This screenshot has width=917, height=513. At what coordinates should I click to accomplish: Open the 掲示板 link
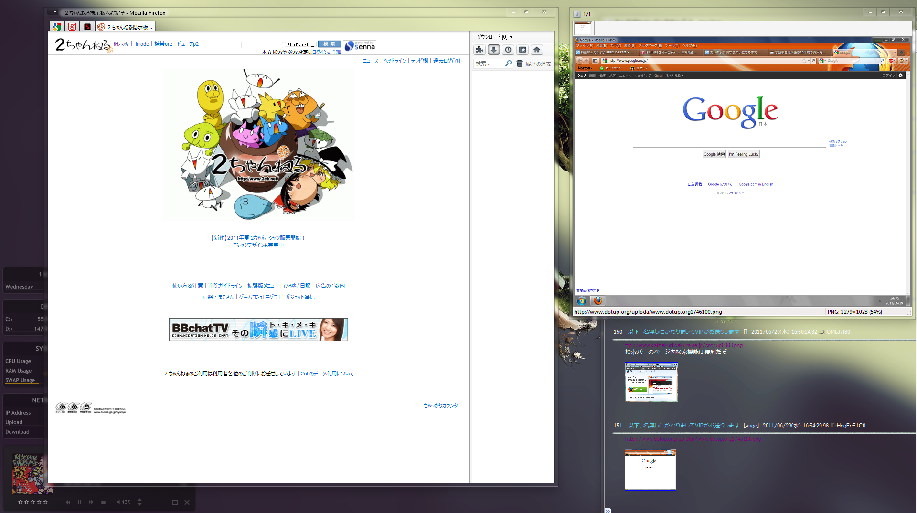tap(121, 44)
